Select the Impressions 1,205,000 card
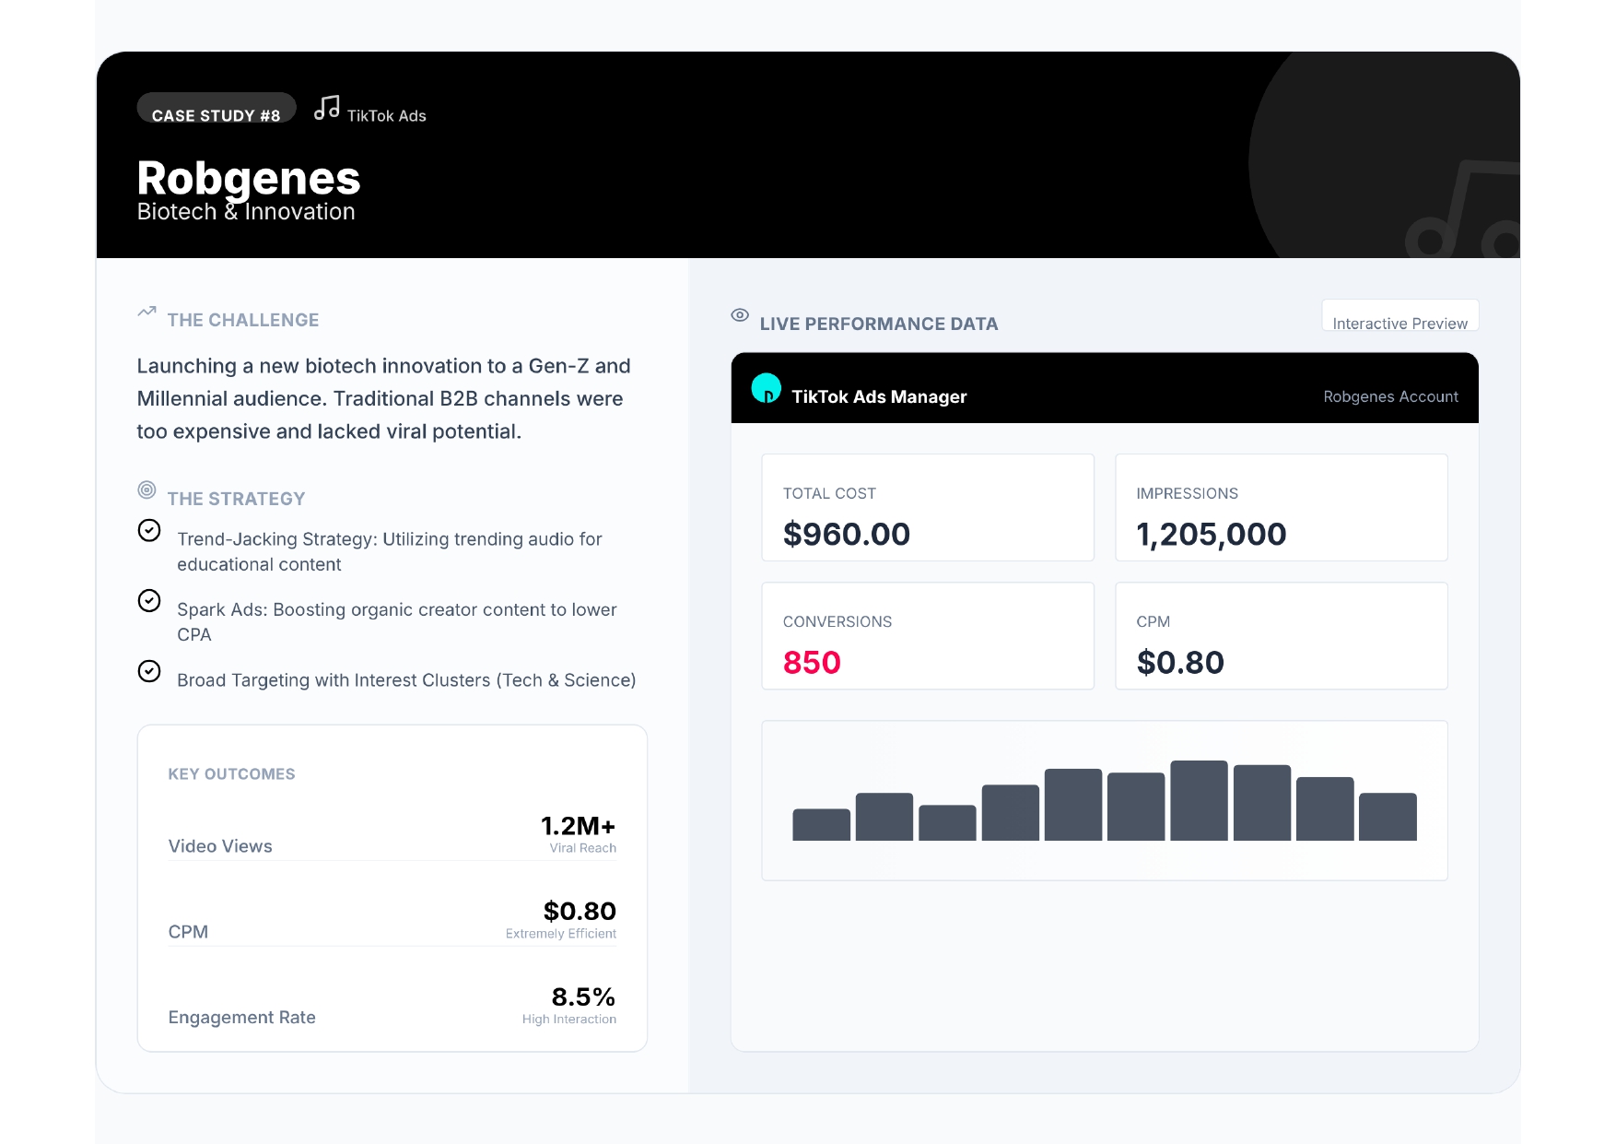The image size is (1616, 1144). point(1282,507)
